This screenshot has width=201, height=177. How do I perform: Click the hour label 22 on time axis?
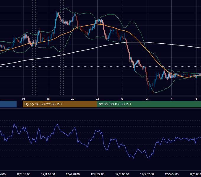point(98,99)
